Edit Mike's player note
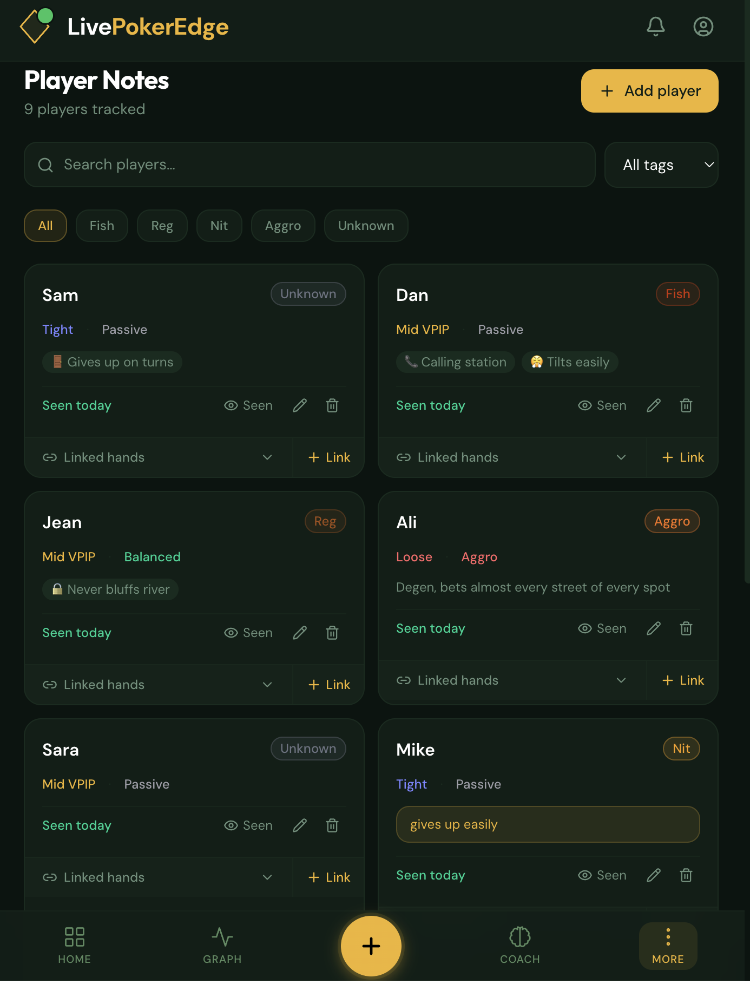Image resolution: width=750 pixels, height=984 pixels. coord(654,875)
